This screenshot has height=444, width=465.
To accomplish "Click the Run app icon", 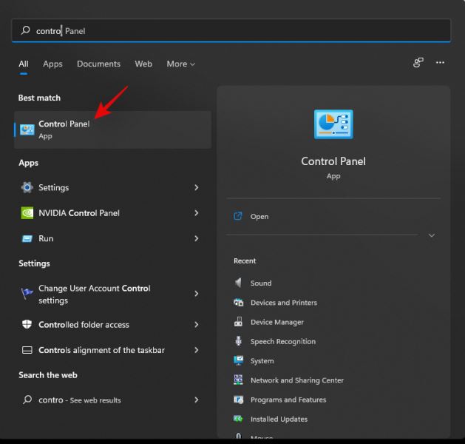I will (27, 238).
